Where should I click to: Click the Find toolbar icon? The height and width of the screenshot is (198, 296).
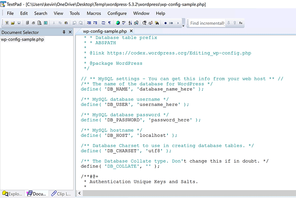click(x=145, y=23)
